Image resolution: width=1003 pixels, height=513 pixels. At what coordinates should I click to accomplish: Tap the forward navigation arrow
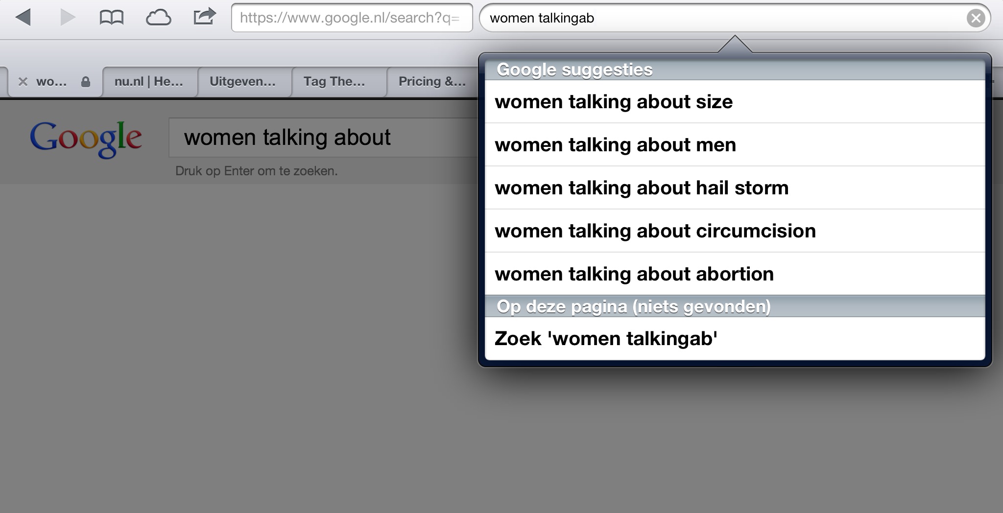point(68,18)
